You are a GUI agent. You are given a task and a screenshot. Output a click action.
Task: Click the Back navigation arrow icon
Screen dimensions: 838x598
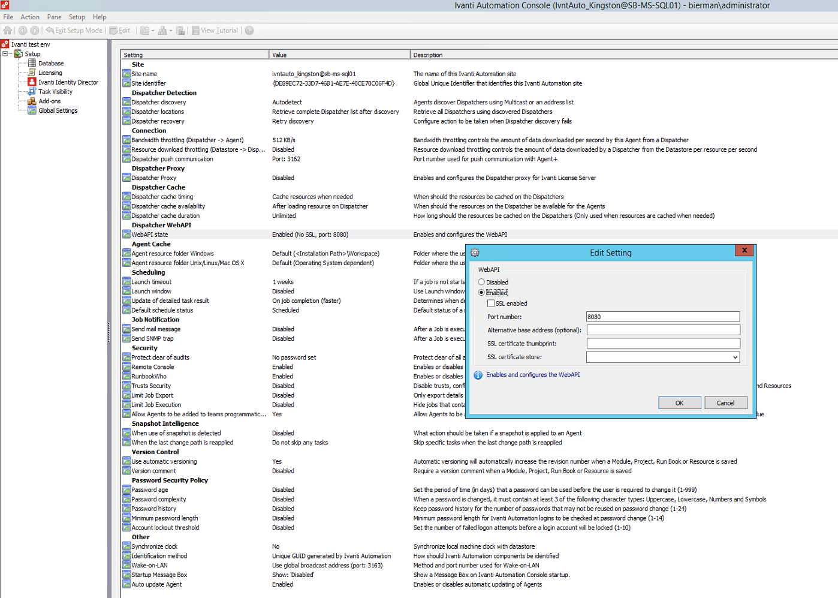tap(23, 31)
